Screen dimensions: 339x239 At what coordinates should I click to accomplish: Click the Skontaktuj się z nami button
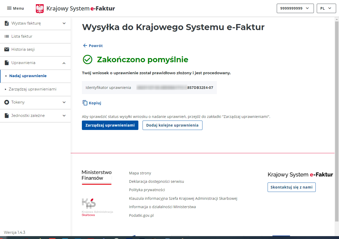pyautogui.click(x=292, y=187)
